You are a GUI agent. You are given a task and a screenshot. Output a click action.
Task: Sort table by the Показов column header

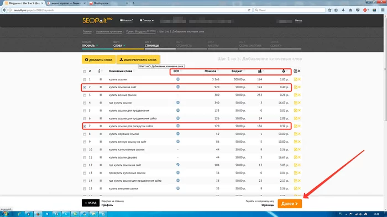point(210,71)
